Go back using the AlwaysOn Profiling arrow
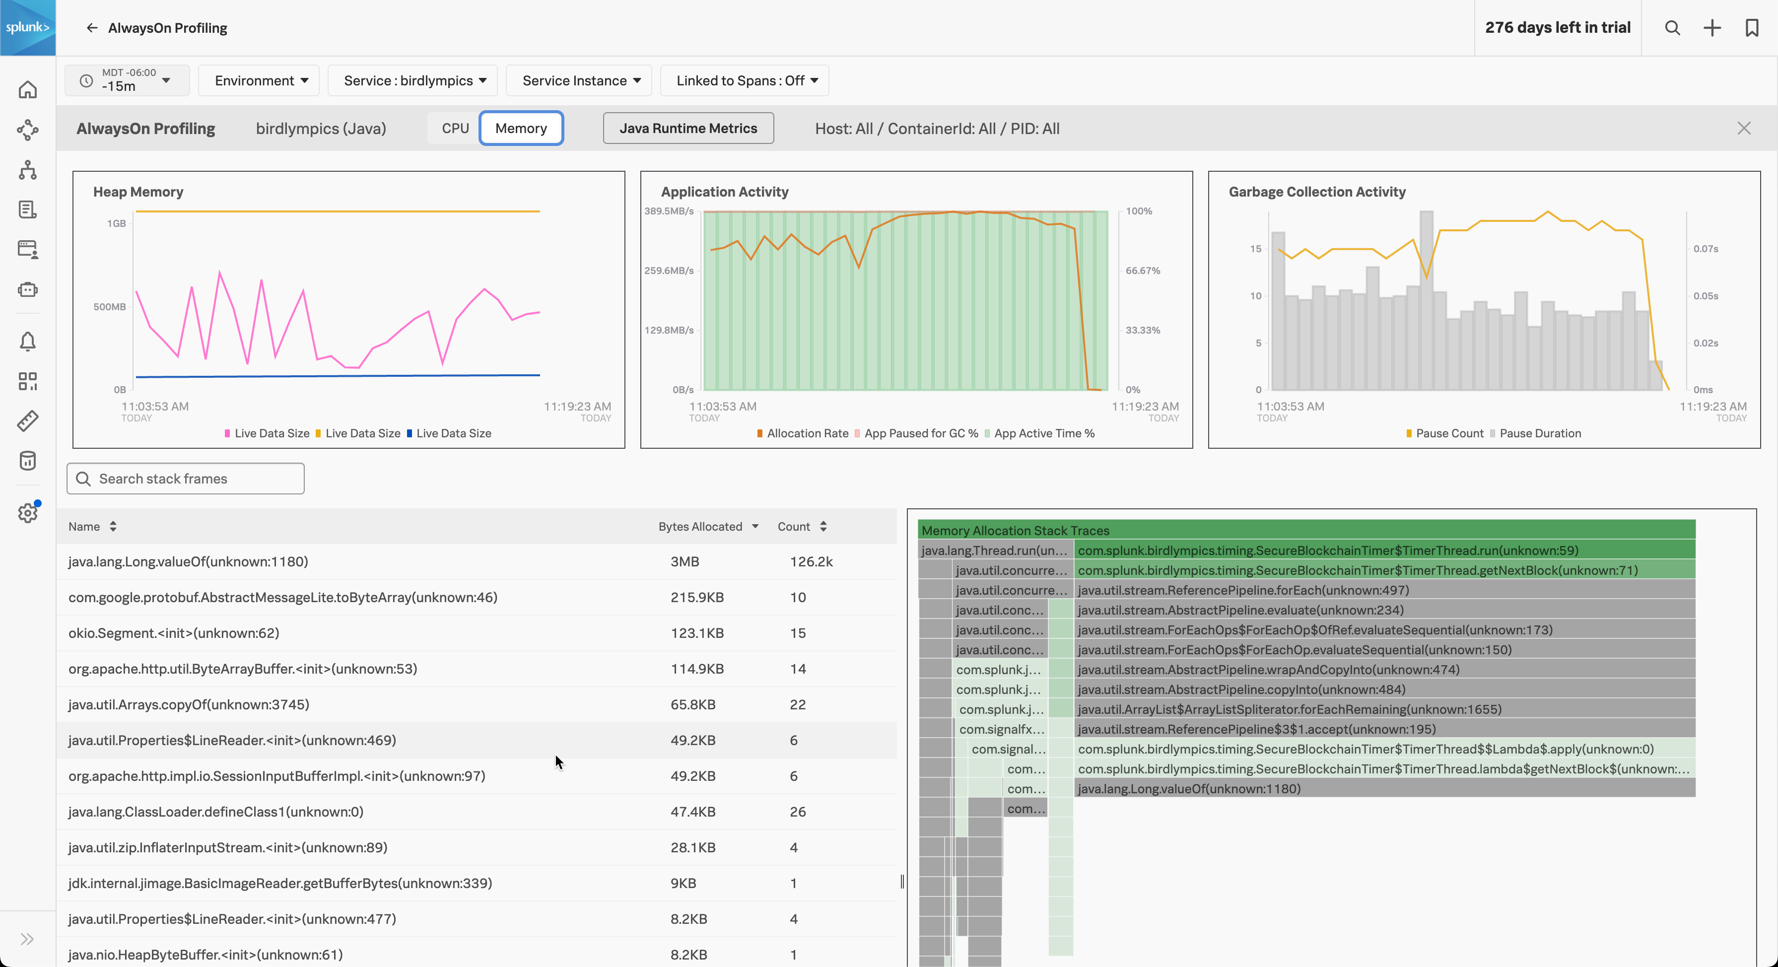Viewport: 1778px width, 967px height. (x=92, y=28)
